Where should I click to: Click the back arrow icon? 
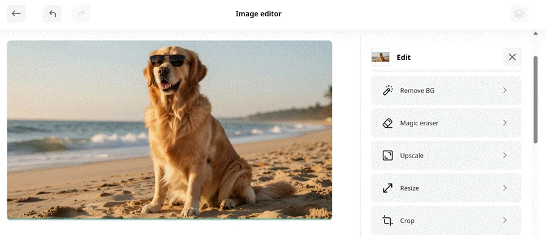[16, 13]
